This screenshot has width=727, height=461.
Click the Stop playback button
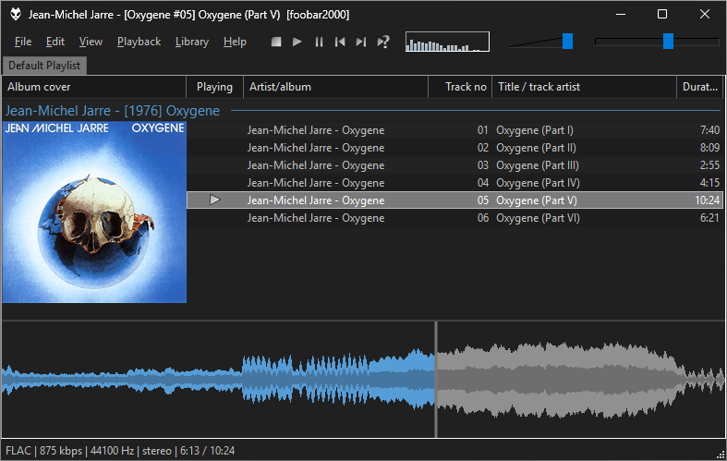click(276, 42)
